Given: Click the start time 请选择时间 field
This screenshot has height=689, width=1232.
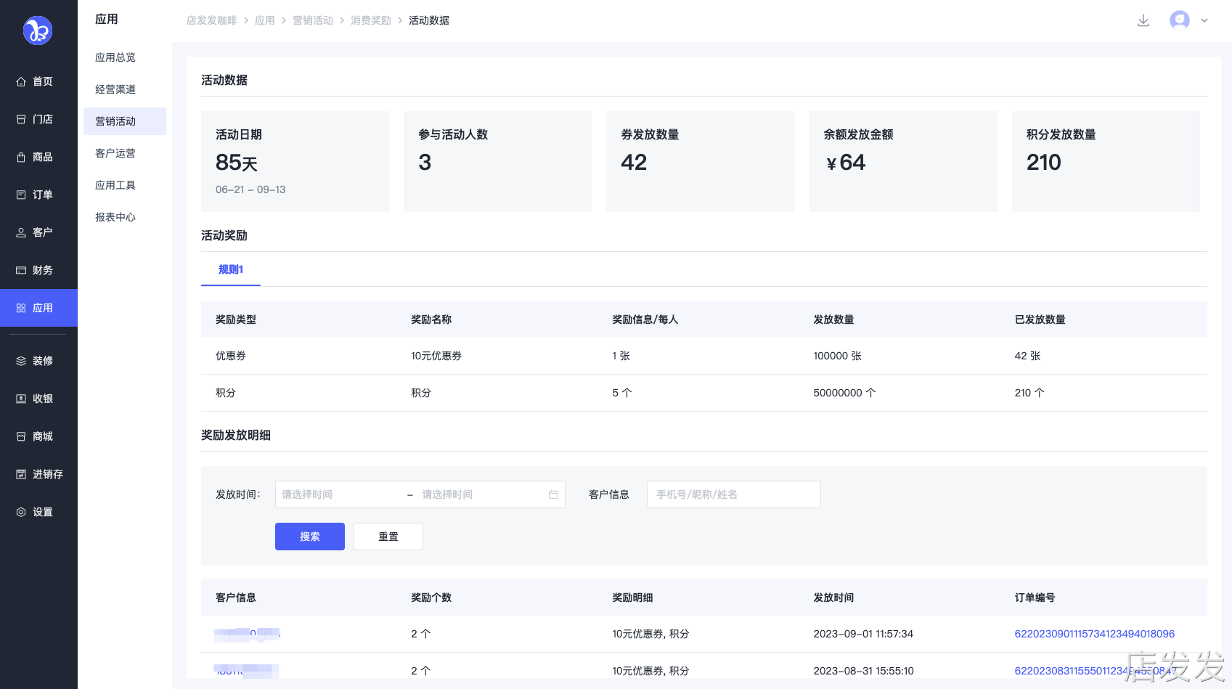Looking at the screenshot, I should point(340,494).
